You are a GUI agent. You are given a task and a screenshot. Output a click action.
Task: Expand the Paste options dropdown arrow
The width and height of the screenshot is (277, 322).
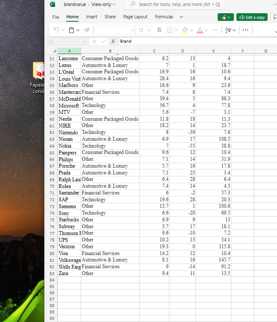[x=78, y=30]
